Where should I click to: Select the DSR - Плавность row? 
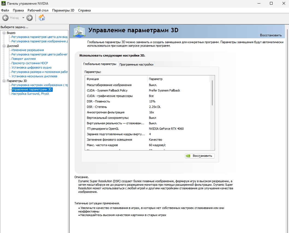click(x=148, y=102)
